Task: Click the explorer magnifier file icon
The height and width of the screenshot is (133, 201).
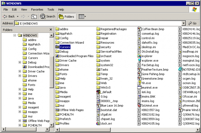Action: point(139,56)
